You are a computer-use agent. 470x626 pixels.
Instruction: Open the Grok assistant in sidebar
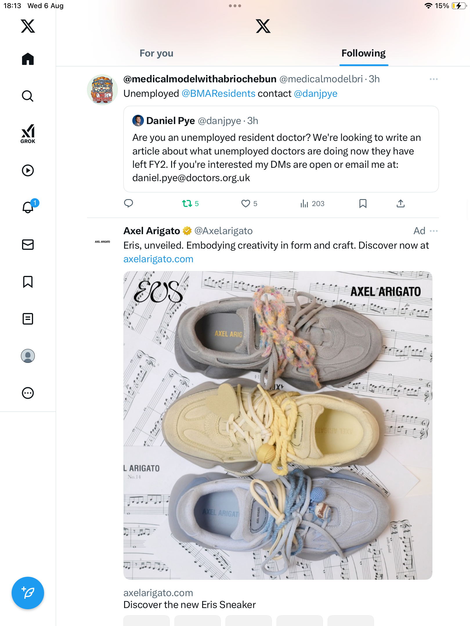[x=28, y=134]
